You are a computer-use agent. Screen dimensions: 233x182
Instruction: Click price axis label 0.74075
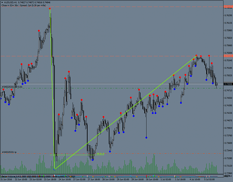click(x=229, y=120)
